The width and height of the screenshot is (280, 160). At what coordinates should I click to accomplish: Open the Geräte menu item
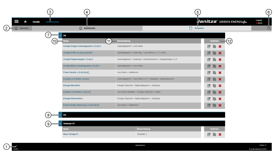(36, 22)
